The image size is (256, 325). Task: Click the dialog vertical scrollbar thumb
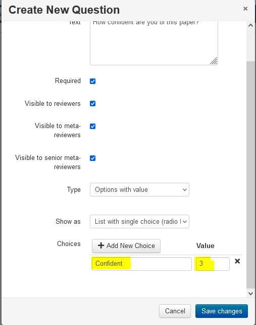(x=250, y=175)
